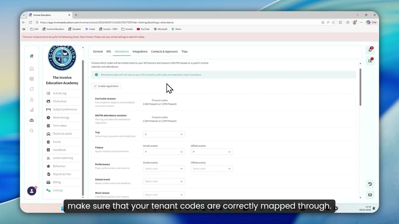Click the school sidebar vertical scrollbar

tap(83, 128)
